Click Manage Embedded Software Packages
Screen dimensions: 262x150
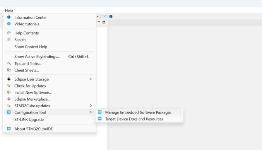click(x=138, y=112)
